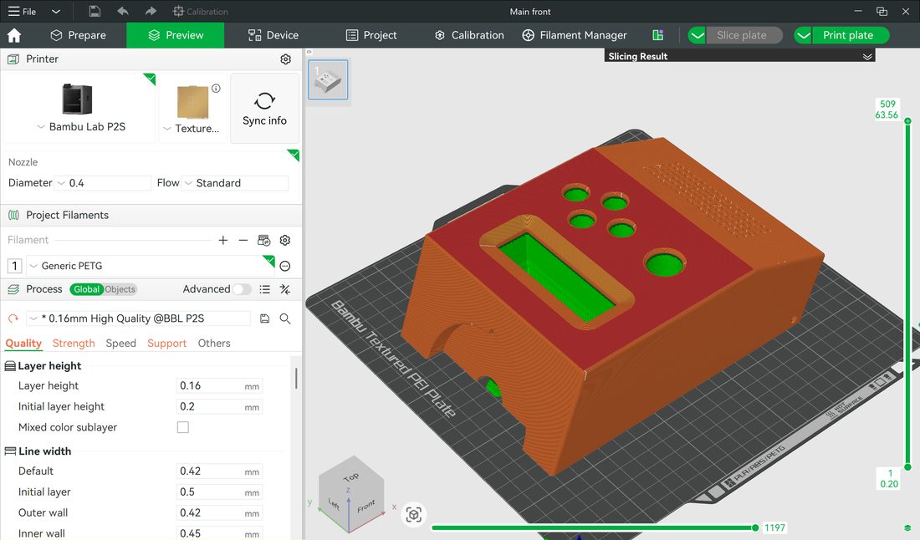Check the Mixed color sublayer checkbox
The height and width of the screenshot is (540, 920).
183,427
